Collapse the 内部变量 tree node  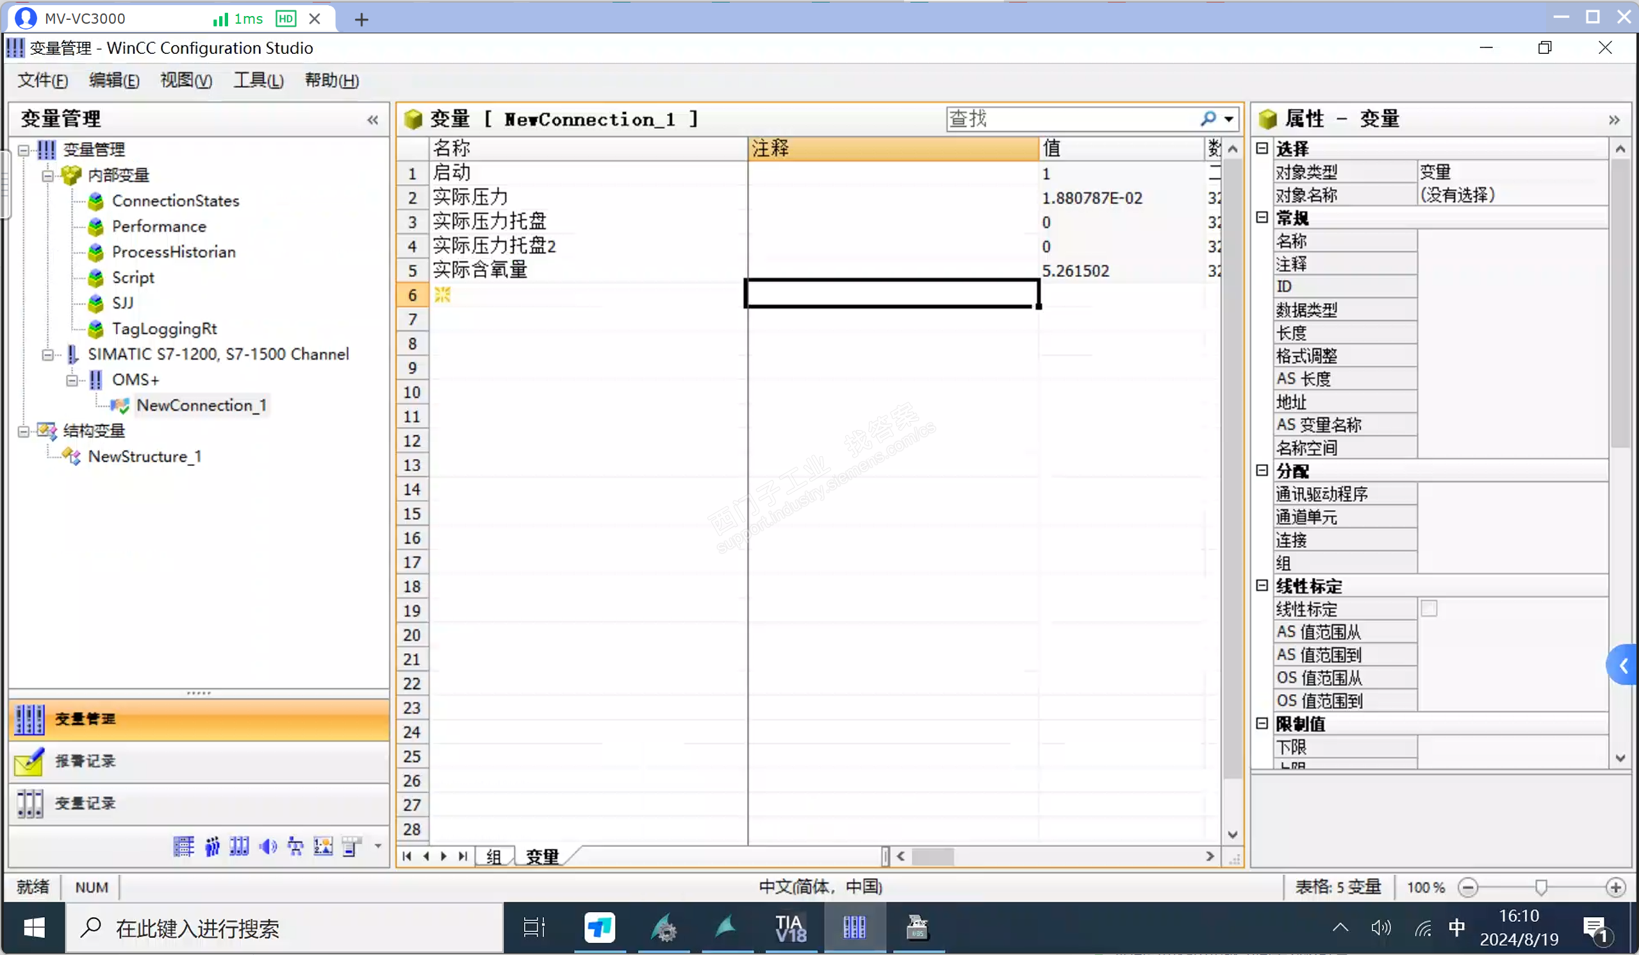(x=47, y=176)
